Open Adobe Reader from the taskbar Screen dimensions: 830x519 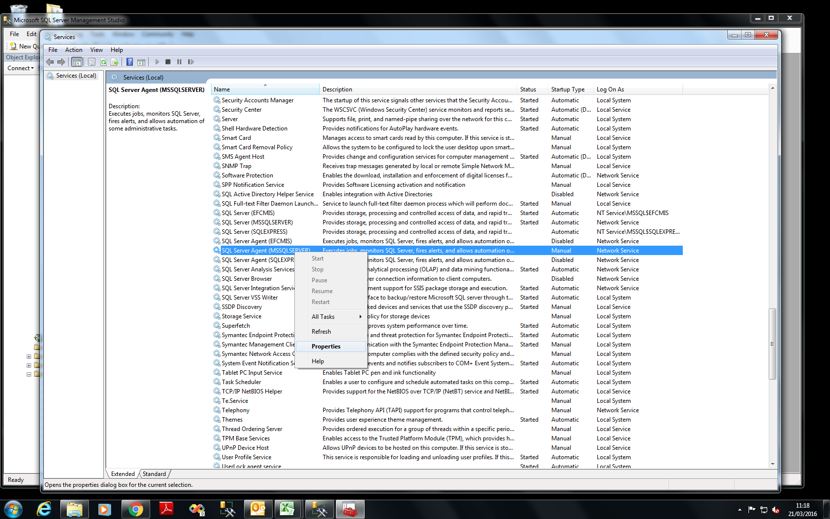(166, 509)
